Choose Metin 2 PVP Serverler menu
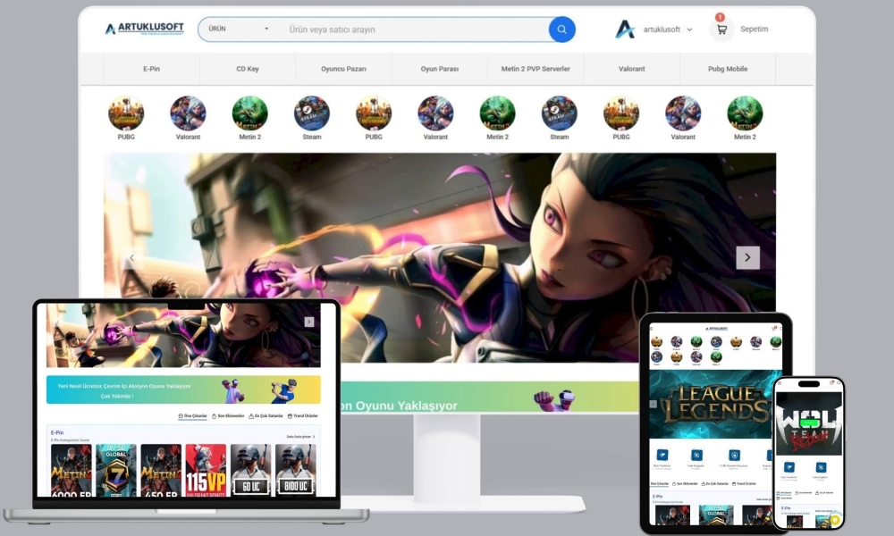 click(536, 69)
